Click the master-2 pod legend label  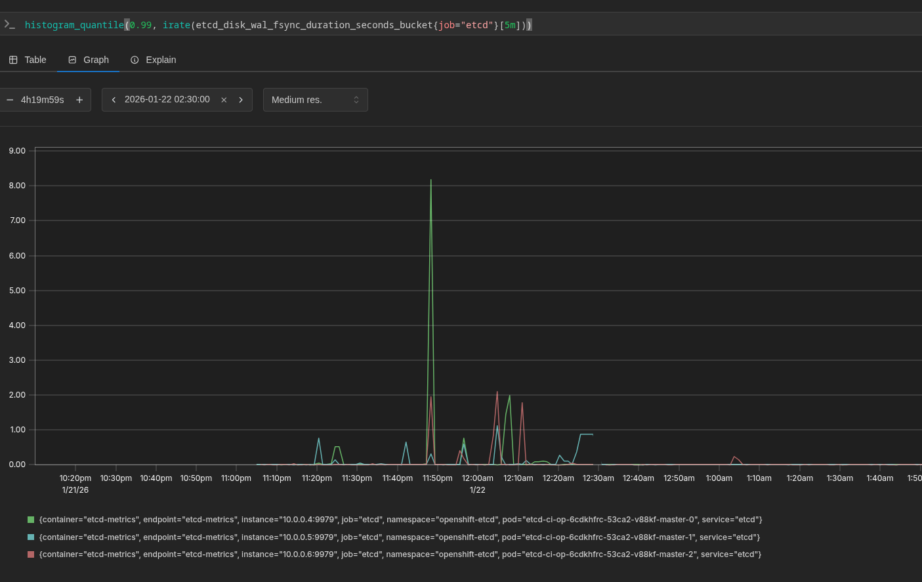400,554
